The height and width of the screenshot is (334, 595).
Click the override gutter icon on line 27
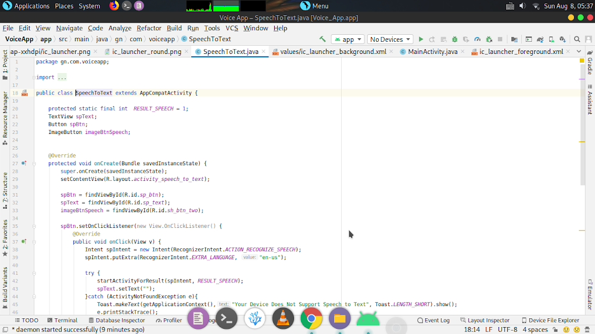click(x=24, y=163)
